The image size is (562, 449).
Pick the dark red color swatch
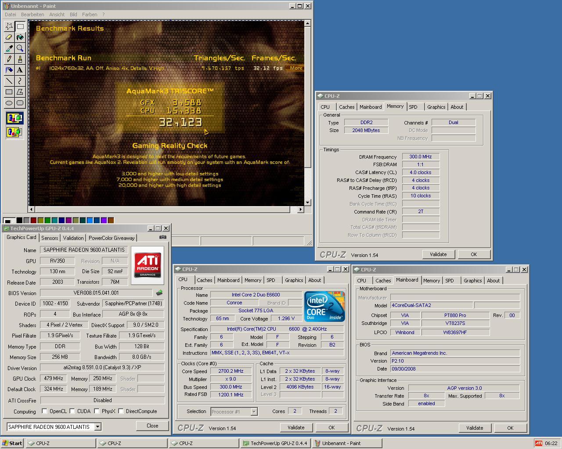click(x=34, y=220)
